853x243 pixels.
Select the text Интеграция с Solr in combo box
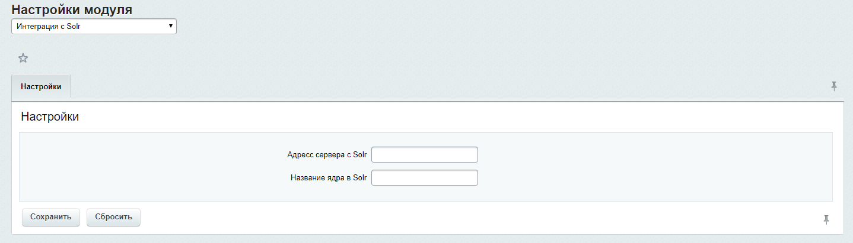point(49,27)
